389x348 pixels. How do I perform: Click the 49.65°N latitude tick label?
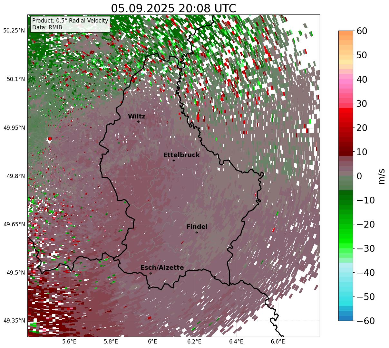pyautogui.click(x=14, y=224)
